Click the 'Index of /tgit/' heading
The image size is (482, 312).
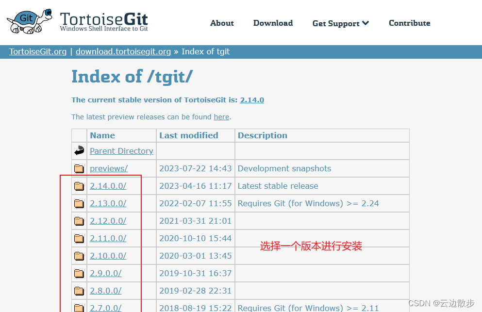tap(132, 77)
